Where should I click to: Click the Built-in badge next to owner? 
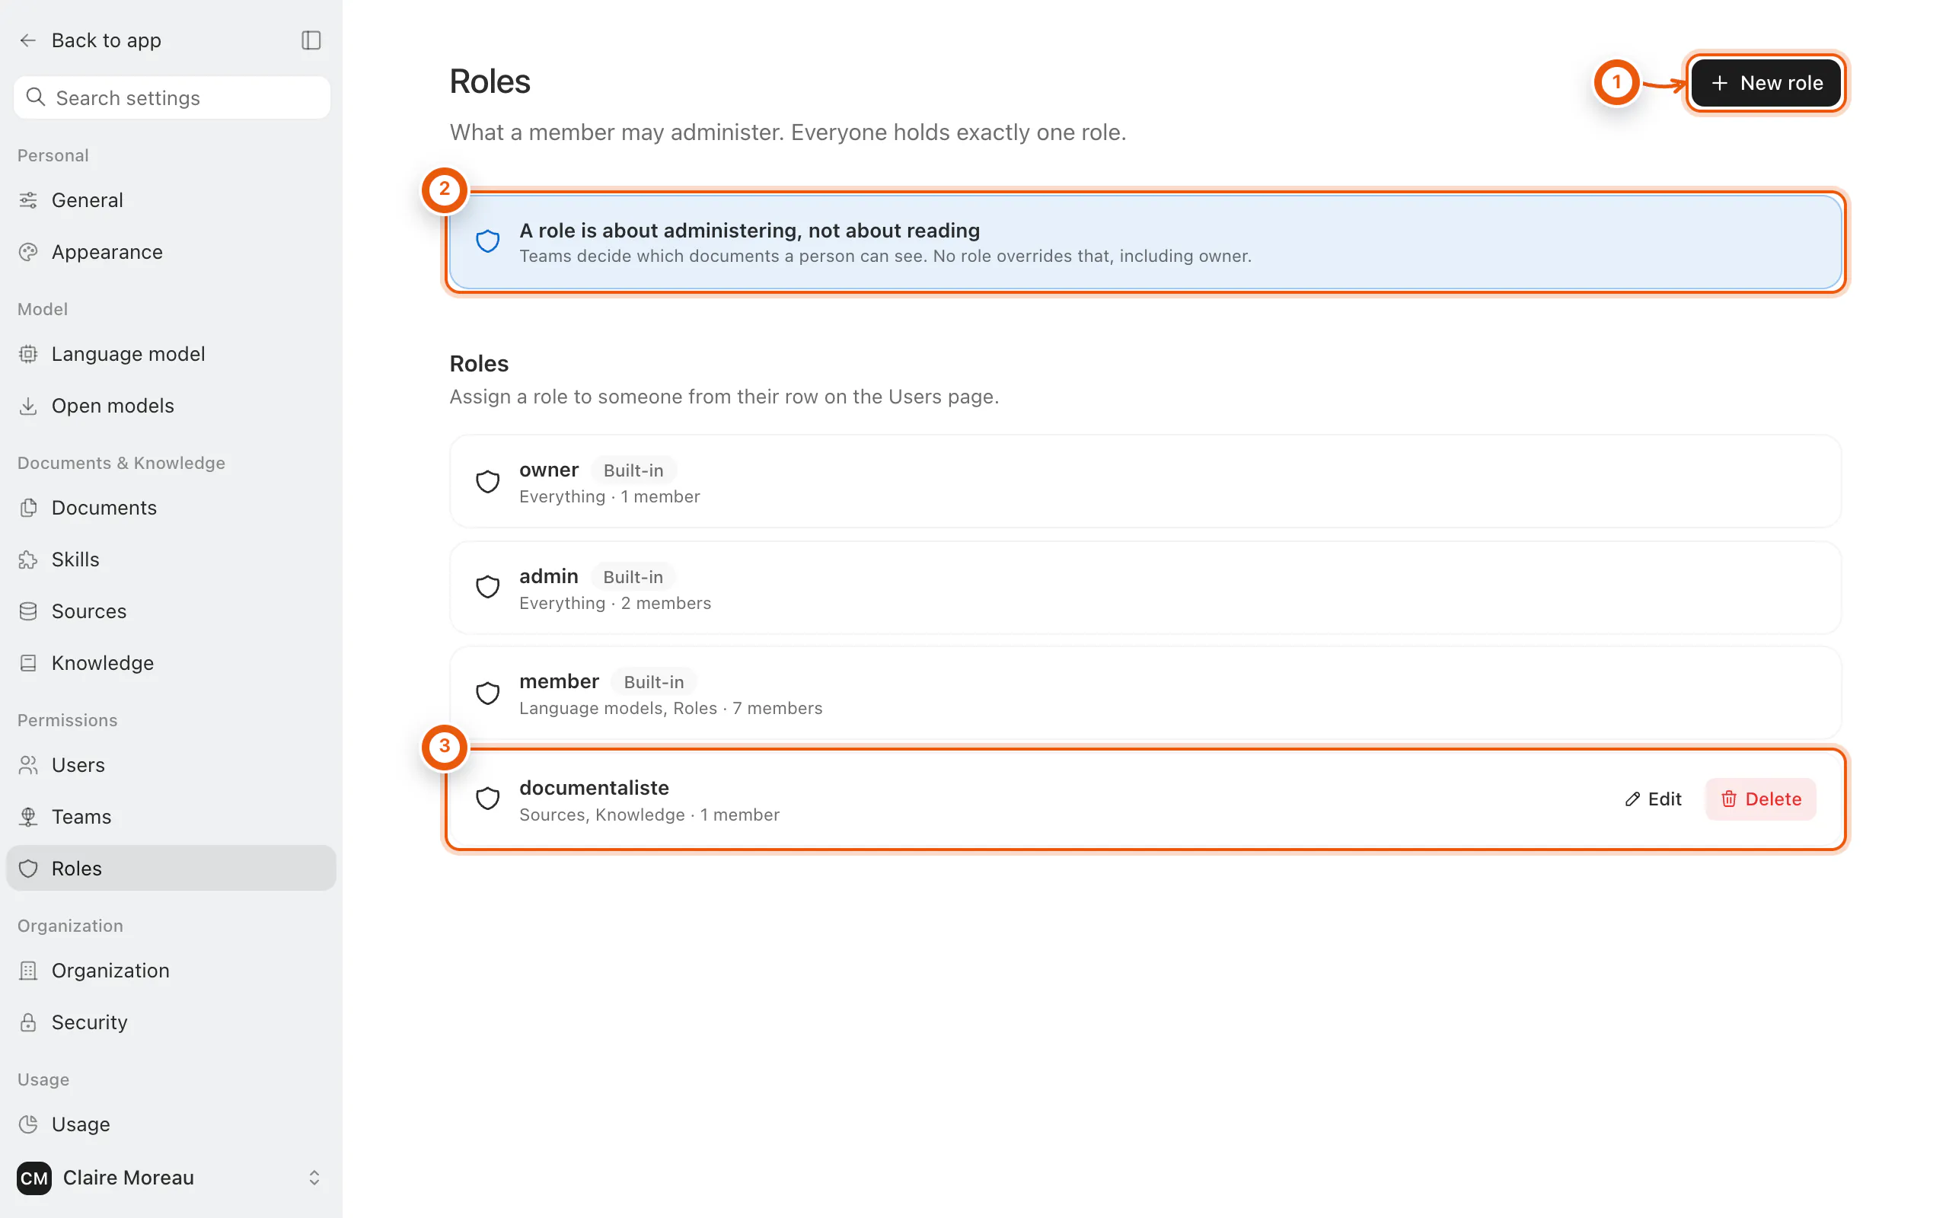pos(634,470)
